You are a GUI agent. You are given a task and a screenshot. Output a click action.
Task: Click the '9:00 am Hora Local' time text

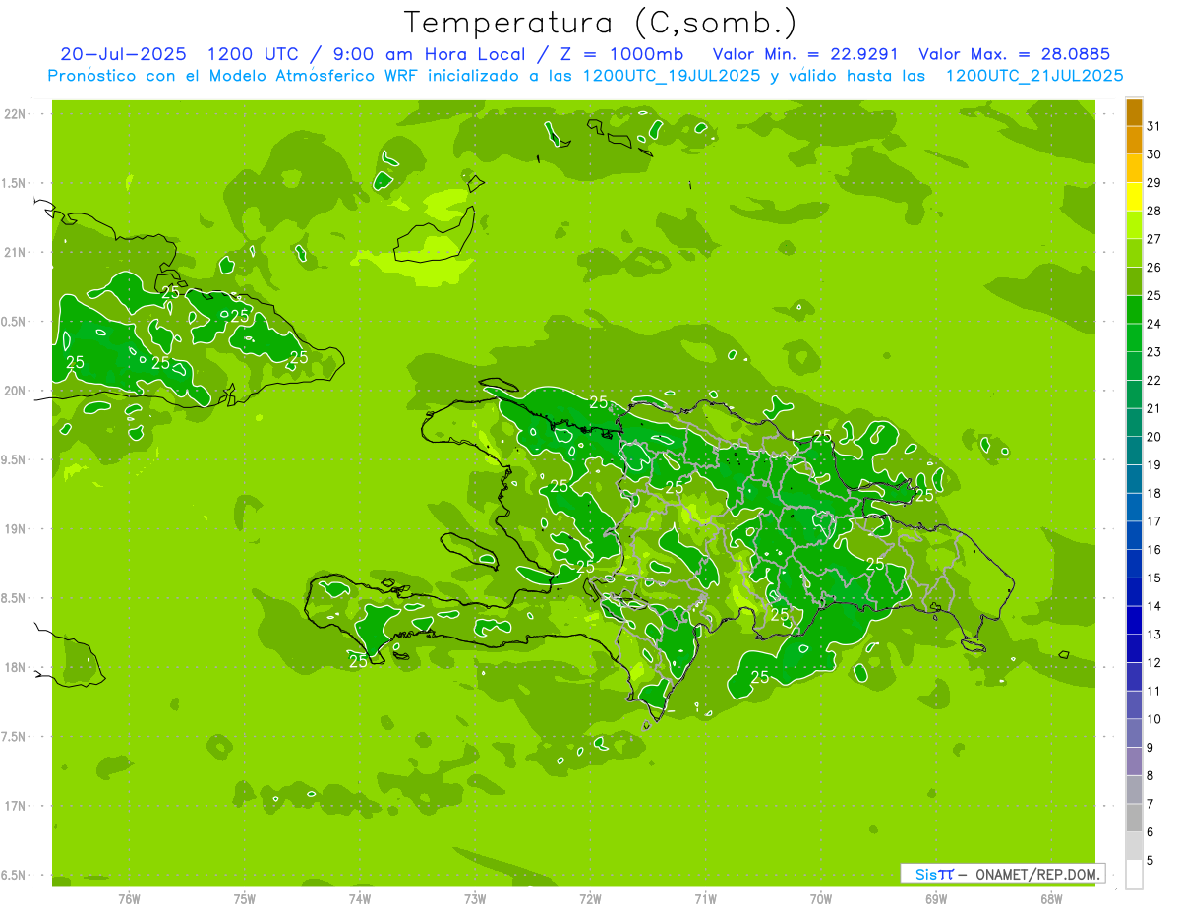[x=434, y=54]
